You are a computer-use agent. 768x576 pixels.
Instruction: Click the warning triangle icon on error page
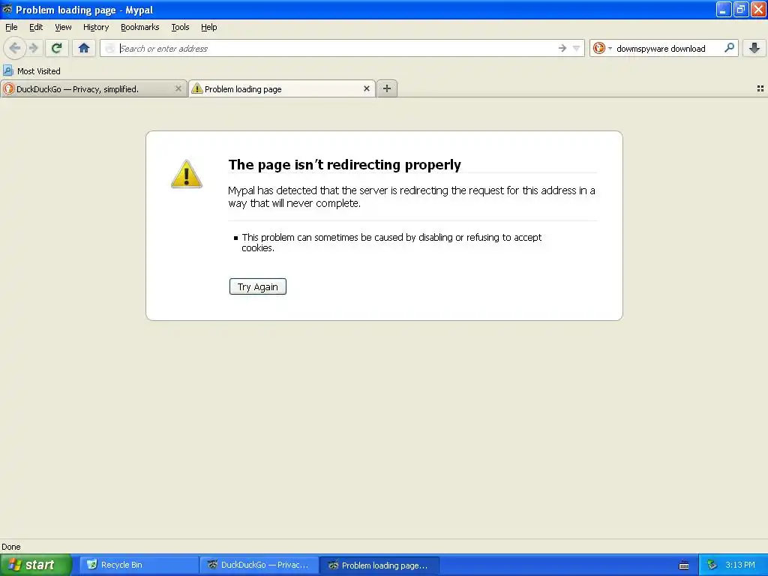[187, 174]
